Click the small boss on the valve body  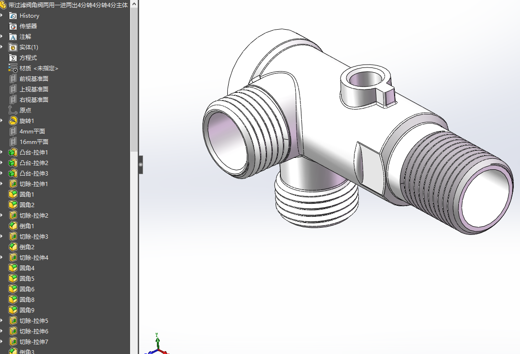pos(368,86)
